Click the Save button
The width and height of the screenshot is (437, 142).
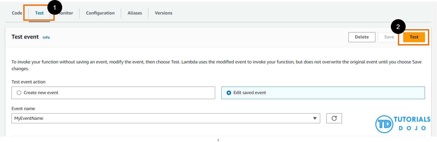(389, 37)
